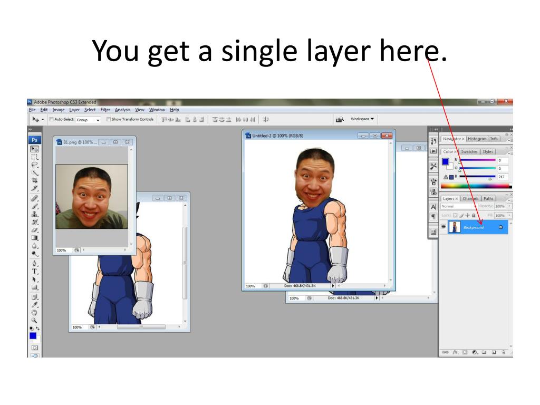540x405 pixels.
Task: Select the Eyedropper tool
Action: tap(34, 305)
